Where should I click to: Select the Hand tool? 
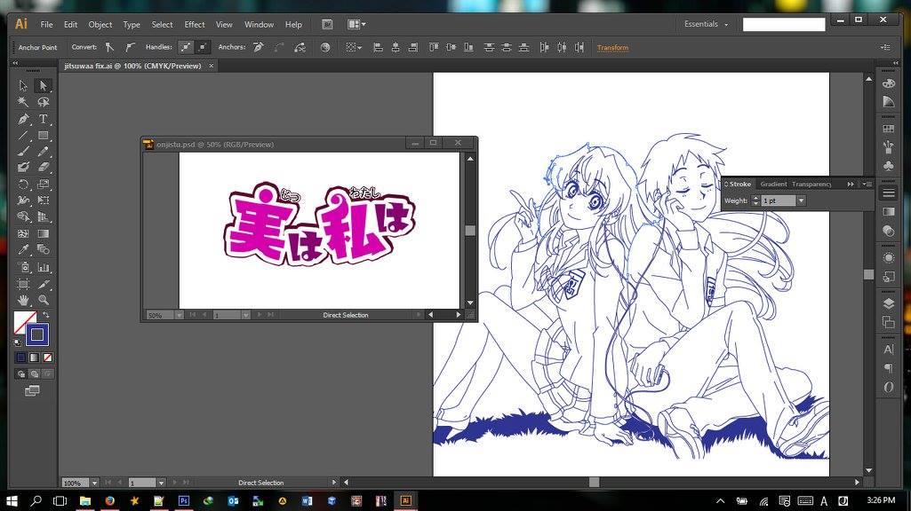(x=23, y=300)
